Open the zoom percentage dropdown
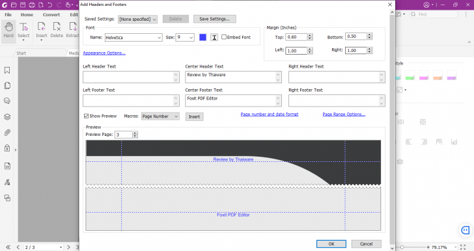This screenshot has height=251, width=474. point(455,247)
